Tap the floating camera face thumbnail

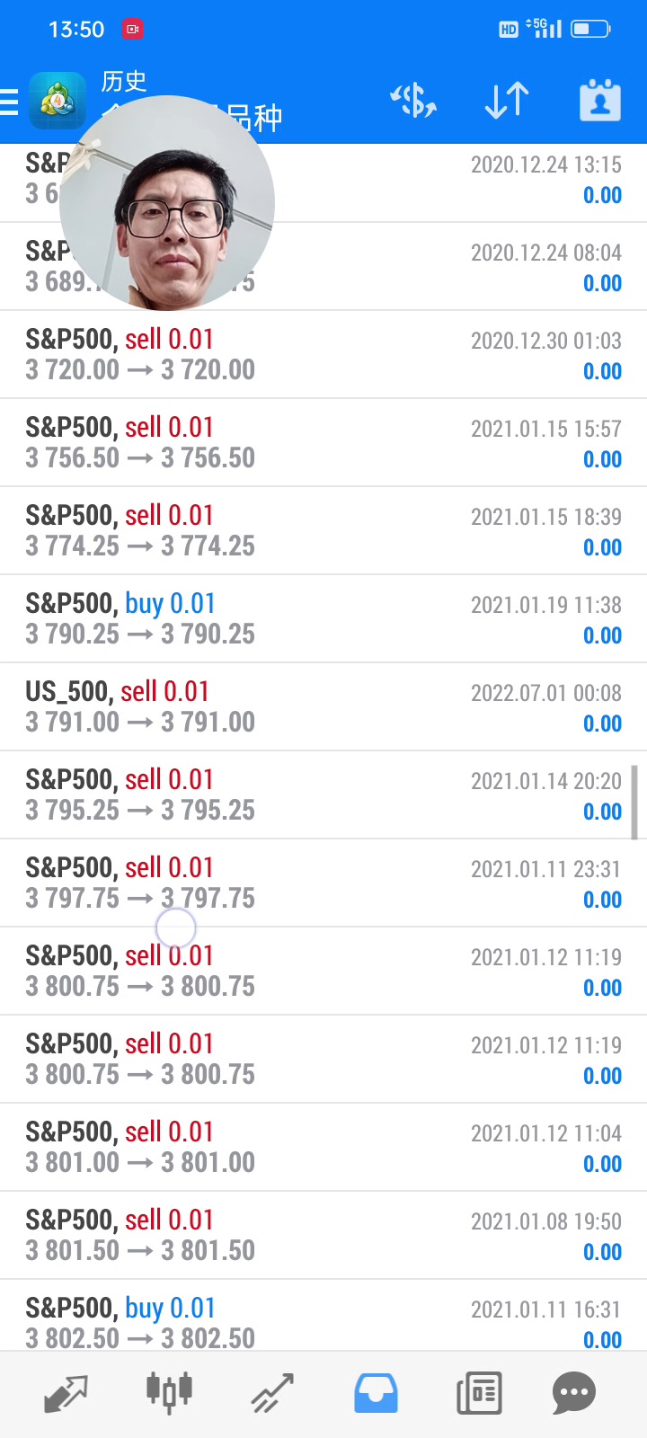(167, 203)
